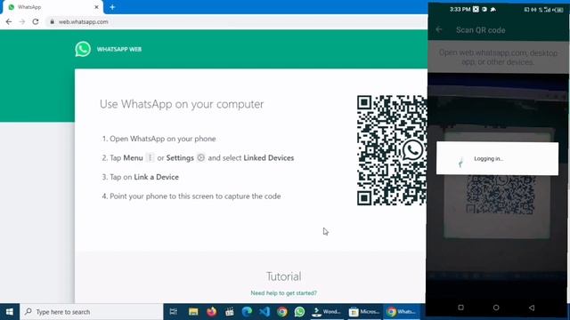Launch Firefox from the taskbar
The width and height of the screenshot is (570, 320).
click(x=211, y=312)
